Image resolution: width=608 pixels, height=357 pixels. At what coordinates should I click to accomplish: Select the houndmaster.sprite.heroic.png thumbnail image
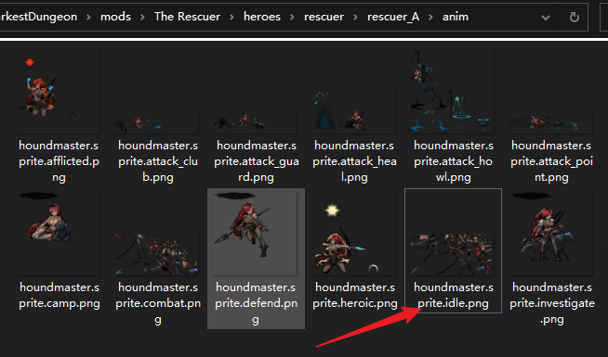click(354, 234)
